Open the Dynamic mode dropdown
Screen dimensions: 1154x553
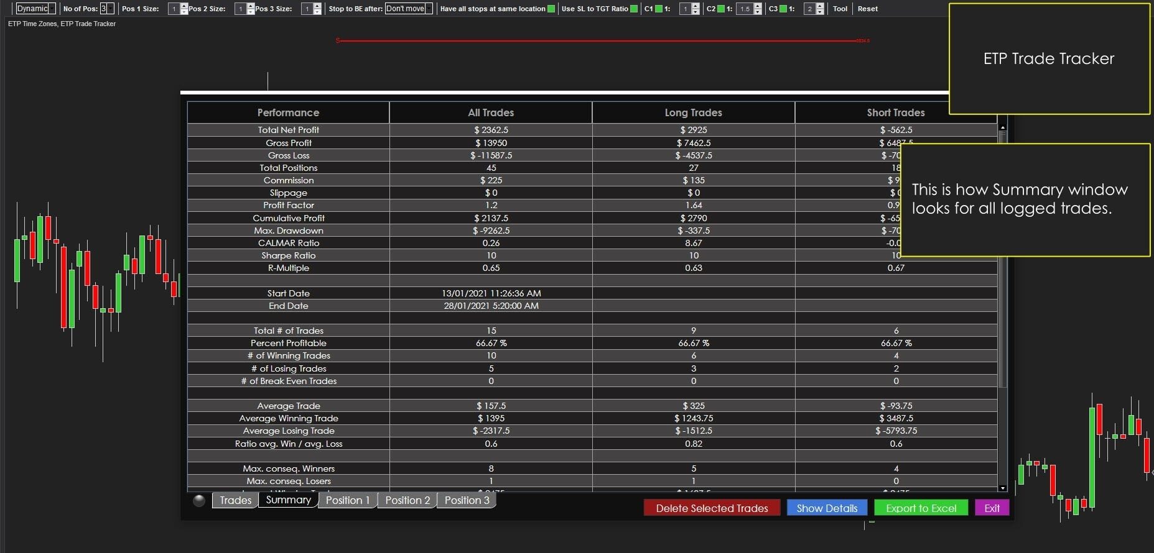pos(35,9)
